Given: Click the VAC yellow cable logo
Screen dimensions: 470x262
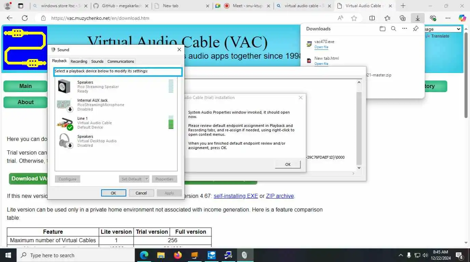Looking at the screenshot, I should pyautogui.click(x=25, y=48).
